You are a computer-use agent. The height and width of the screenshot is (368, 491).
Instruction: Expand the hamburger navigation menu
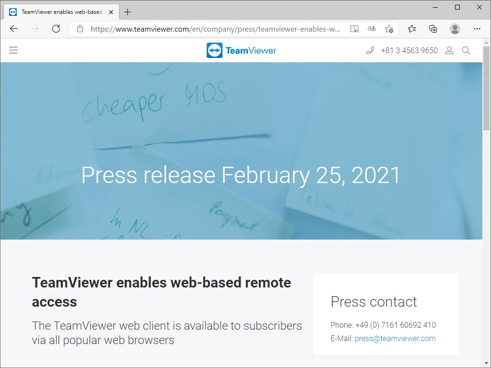point(13,49)
